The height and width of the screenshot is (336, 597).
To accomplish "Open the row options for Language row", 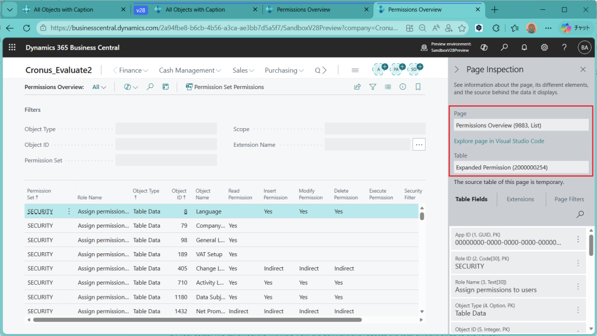I will pos(69,211).
